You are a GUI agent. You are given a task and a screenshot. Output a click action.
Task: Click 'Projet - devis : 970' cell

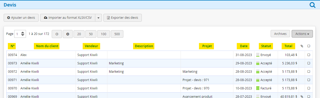point(196,88)
